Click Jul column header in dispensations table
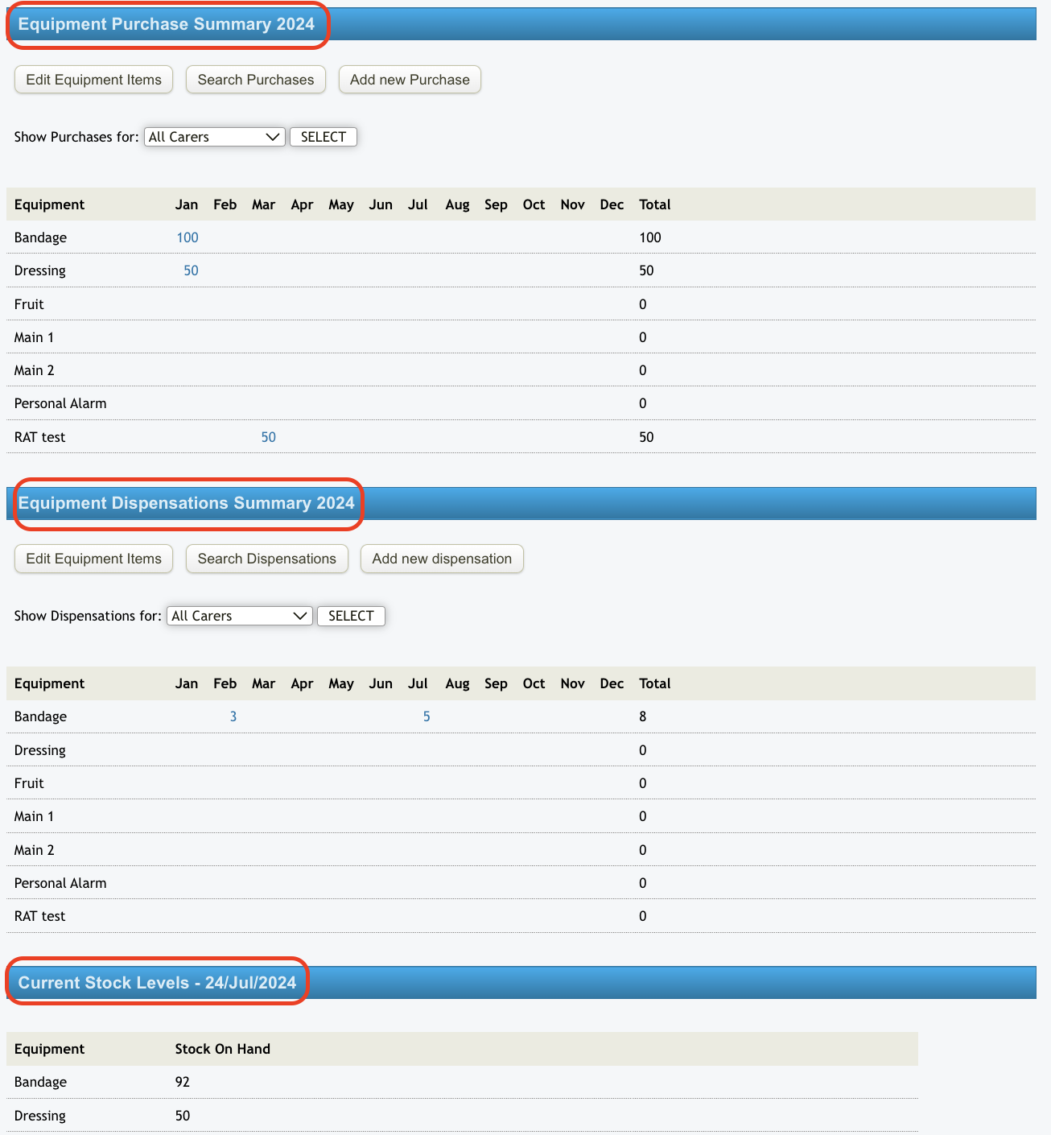The width and height of the screenshot is (1051, 1135). click(x=418, y=683)
